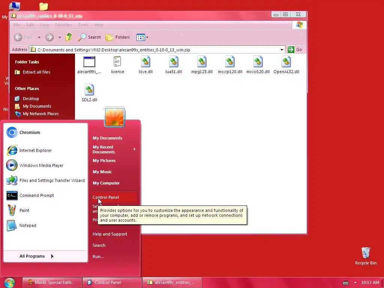The width and height of the screenshot is (384, 288).
Task: Go up one folder level icon
Action: 69,37
